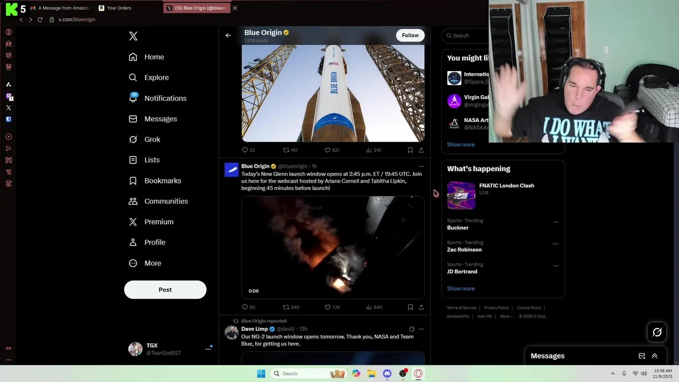The width and height of the screenshot is (679, 382).
Task: Show more suggested accounts under You might like
Action: coord(460,144)
